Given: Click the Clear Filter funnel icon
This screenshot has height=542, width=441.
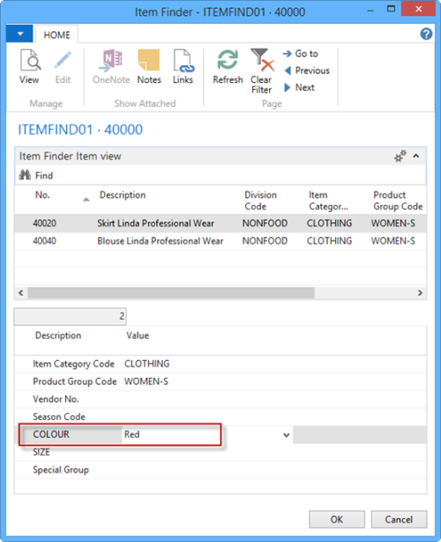Looking at the screenshot, I should click(262, 60).
